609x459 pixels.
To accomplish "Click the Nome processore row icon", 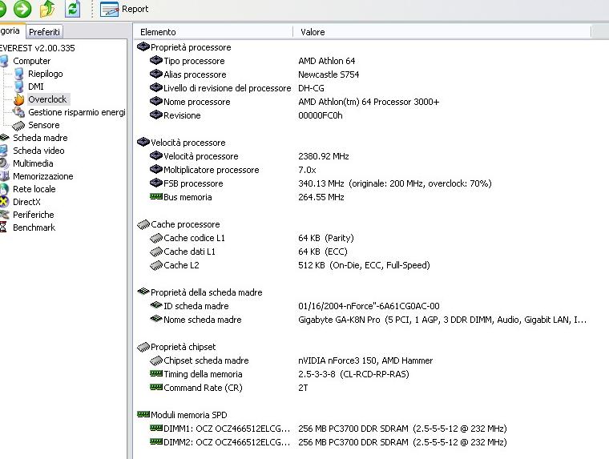I will [156, 101].
